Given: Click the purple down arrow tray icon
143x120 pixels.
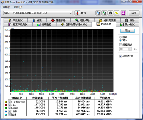Looking at the screenshot, I should click(123, 13).
